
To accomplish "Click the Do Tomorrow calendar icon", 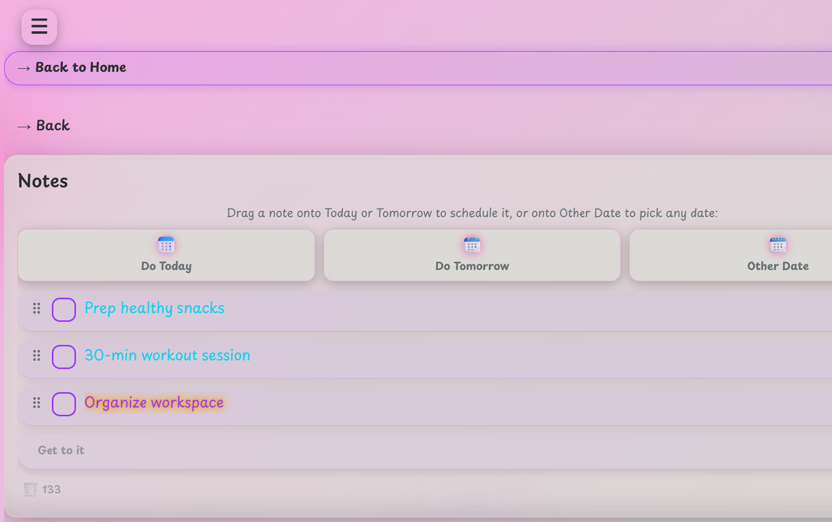I will pos(472,245).
